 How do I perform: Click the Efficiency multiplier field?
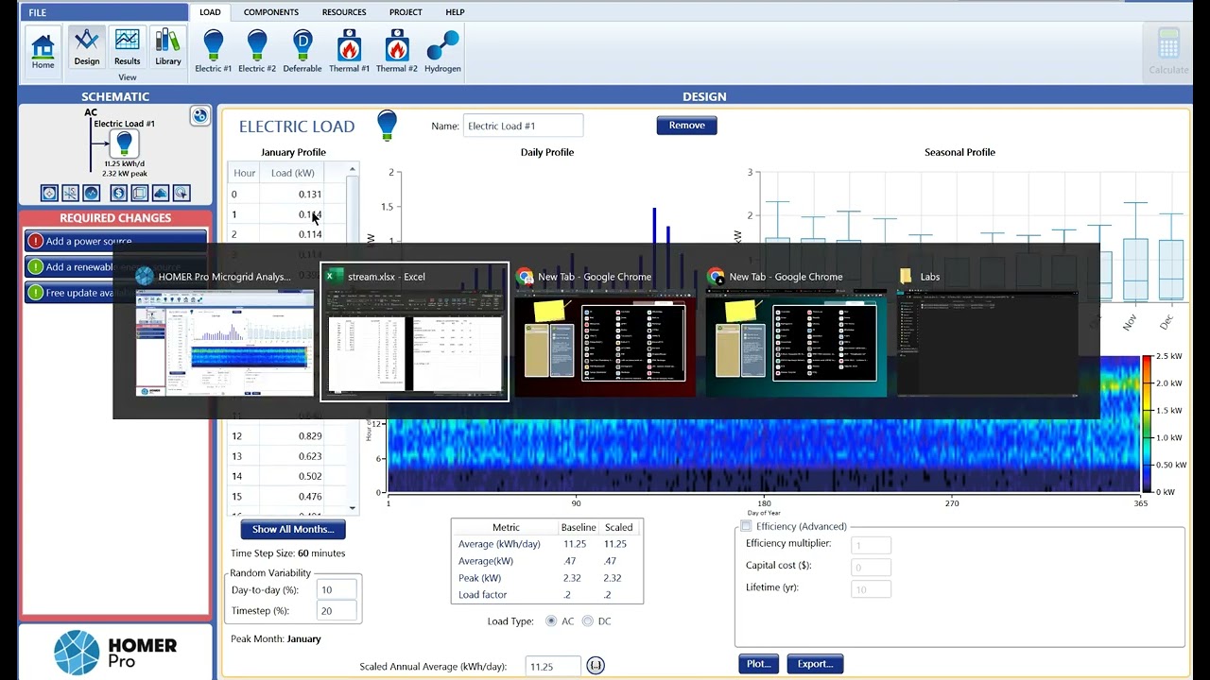(871, 545)
